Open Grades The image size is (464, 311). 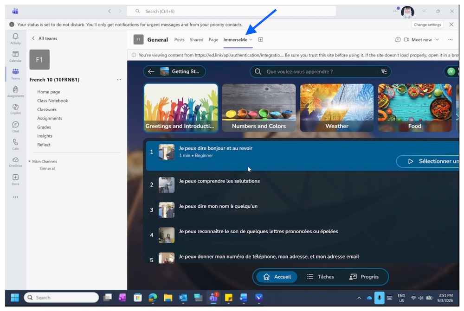click(x=44, y=127)
